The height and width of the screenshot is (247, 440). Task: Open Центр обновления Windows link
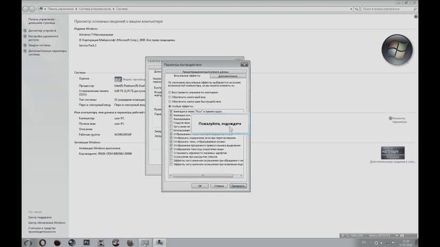point(47,222)
